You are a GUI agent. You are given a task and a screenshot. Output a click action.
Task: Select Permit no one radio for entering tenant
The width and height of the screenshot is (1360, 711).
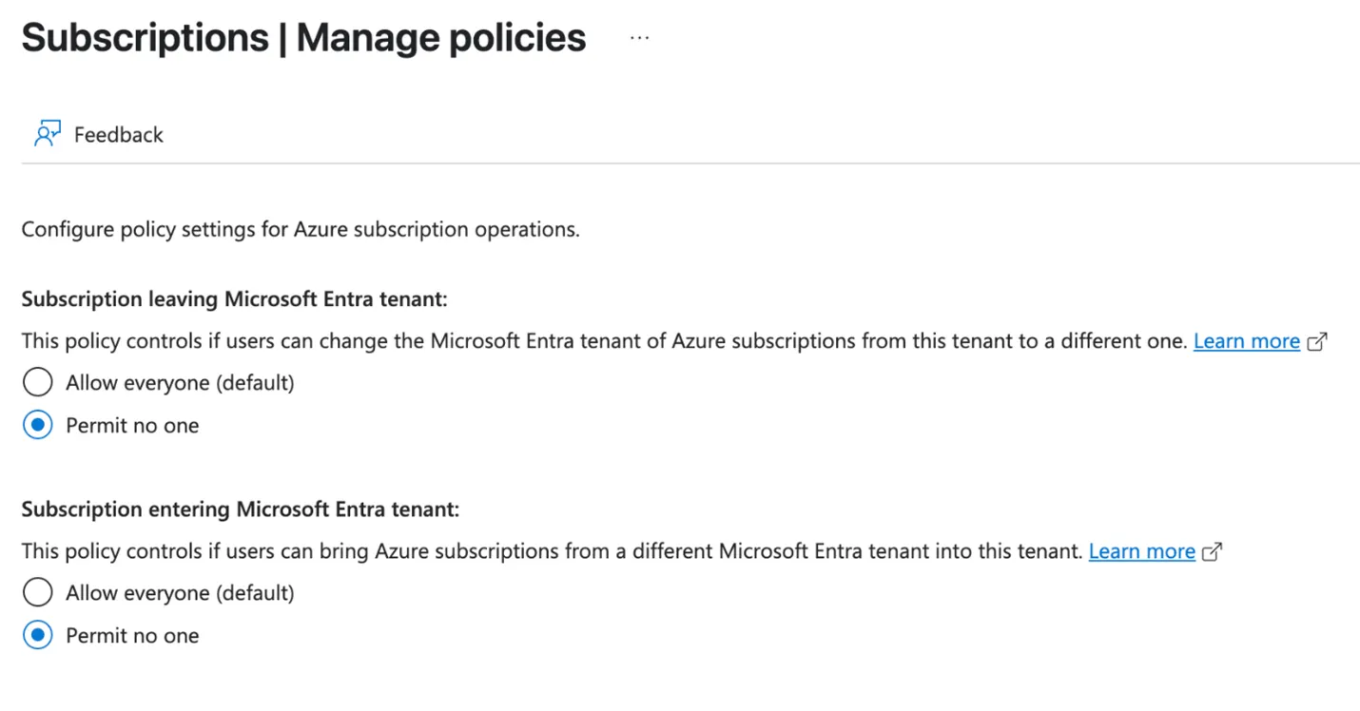[37, 635]
